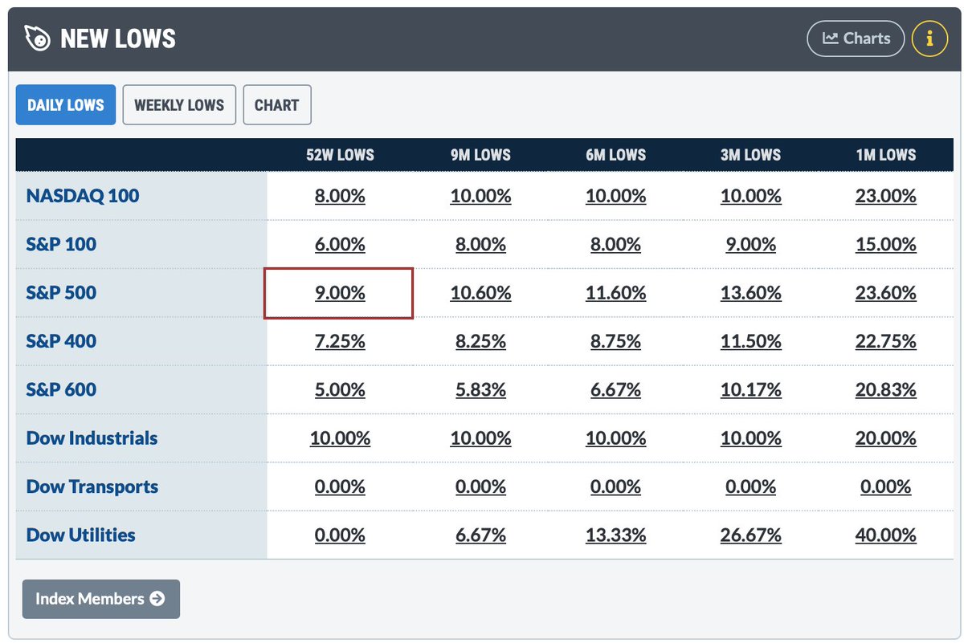Viewport: 964px width, 643px height.
Task: Click the New Lows comet logo icon
Action: tap(37, 39)
